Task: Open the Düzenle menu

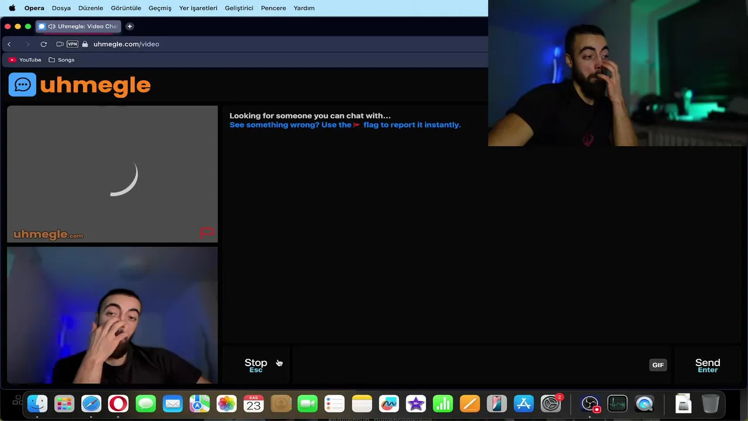Action: point(91,8)
